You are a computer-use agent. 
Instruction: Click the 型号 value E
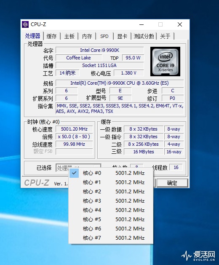click(x=120, y=91)
